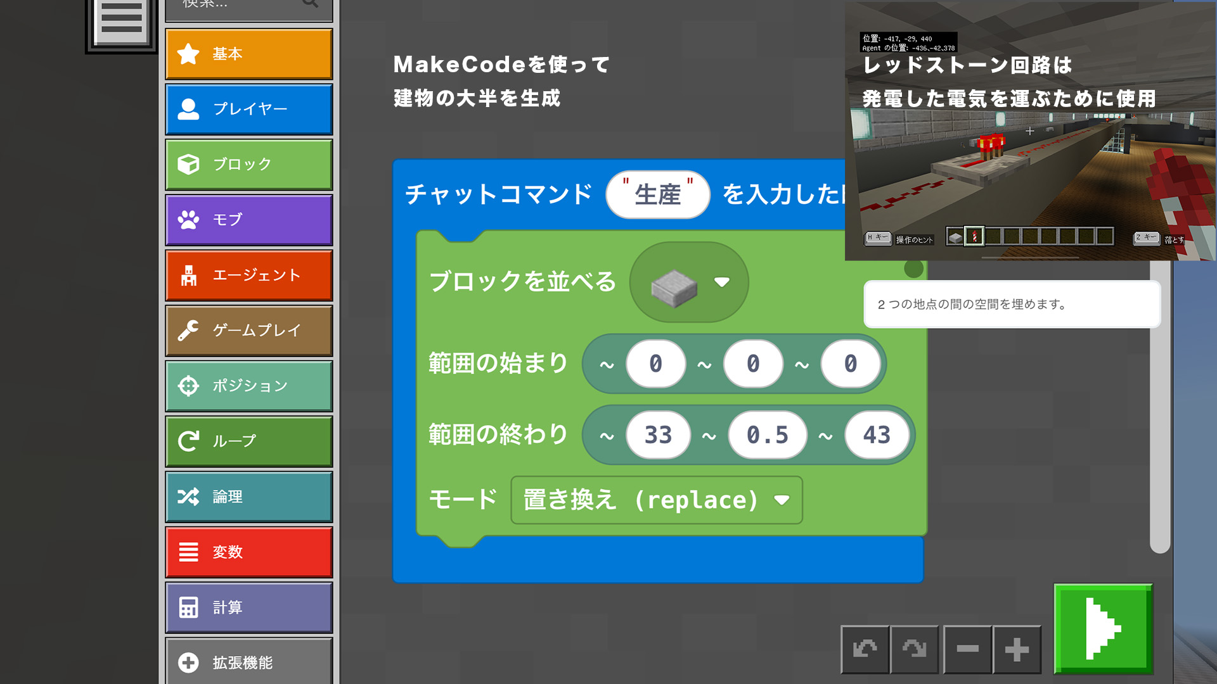
Task: Click the 0.5 end range value
Action: pos(767,435)
